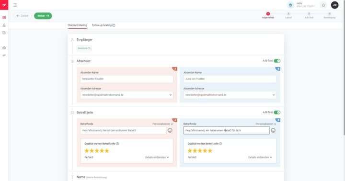Open emoji picker for subject line A
This screenshot has width=345, height=181.
pyautogui.click(x=170, y=130)
